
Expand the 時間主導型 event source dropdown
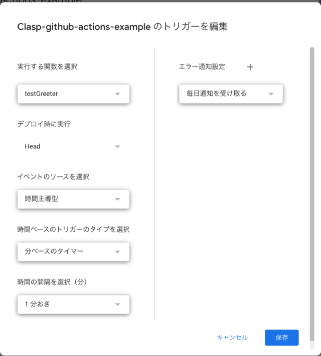73,199
